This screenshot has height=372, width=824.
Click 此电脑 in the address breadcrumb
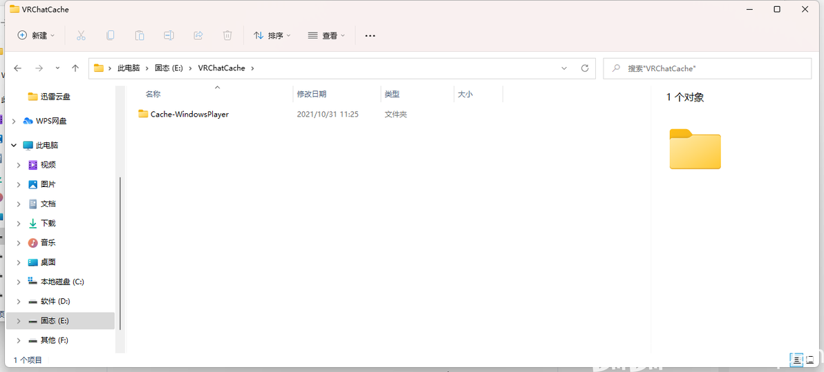[x=129, y=68]
